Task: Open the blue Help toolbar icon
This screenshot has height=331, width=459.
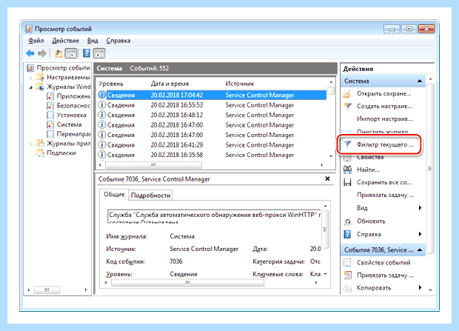Action: (x=87, y=53)
